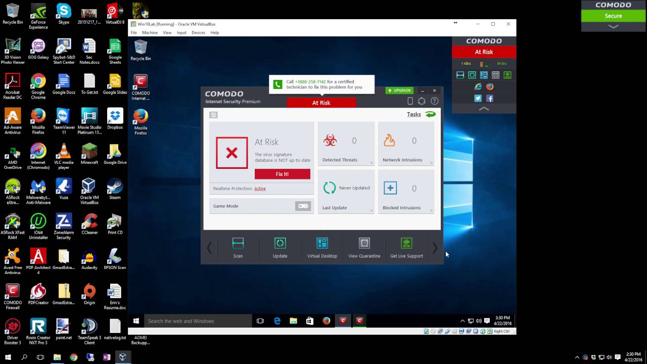Click host taskbar VirtualBox icon
This screenshot has width=647, height=364.
pyautogui.click(x=123, y=357)
